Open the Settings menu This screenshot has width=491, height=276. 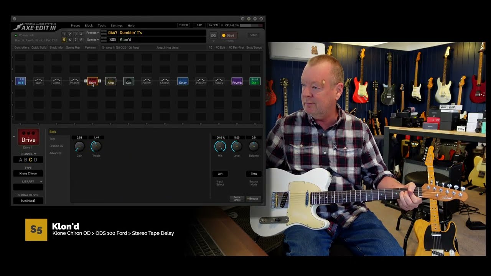coord(117,26)
